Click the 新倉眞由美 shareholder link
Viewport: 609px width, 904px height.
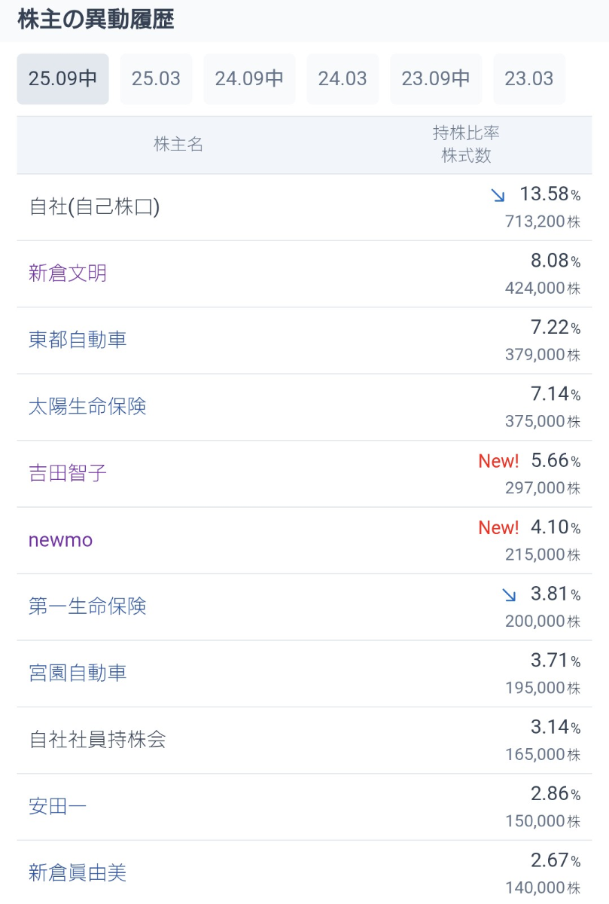(x=78, y=873)
